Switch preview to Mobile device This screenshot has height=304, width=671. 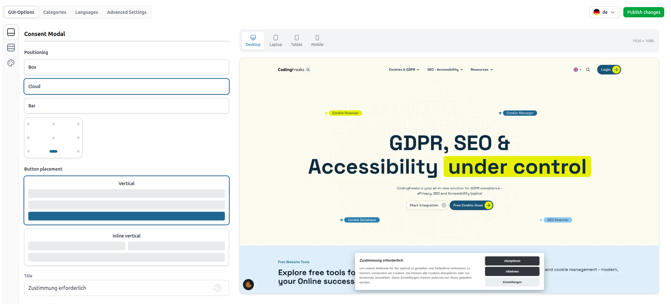click(x=317, y=41)
